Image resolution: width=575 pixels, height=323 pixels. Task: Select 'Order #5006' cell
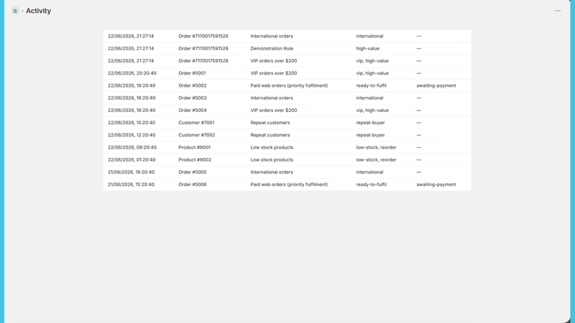pyautogui.click(x=193, y=184)
